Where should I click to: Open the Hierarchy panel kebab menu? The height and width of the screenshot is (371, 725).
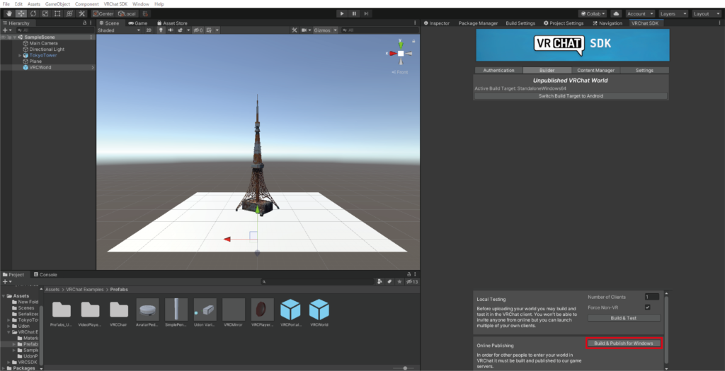91,23
